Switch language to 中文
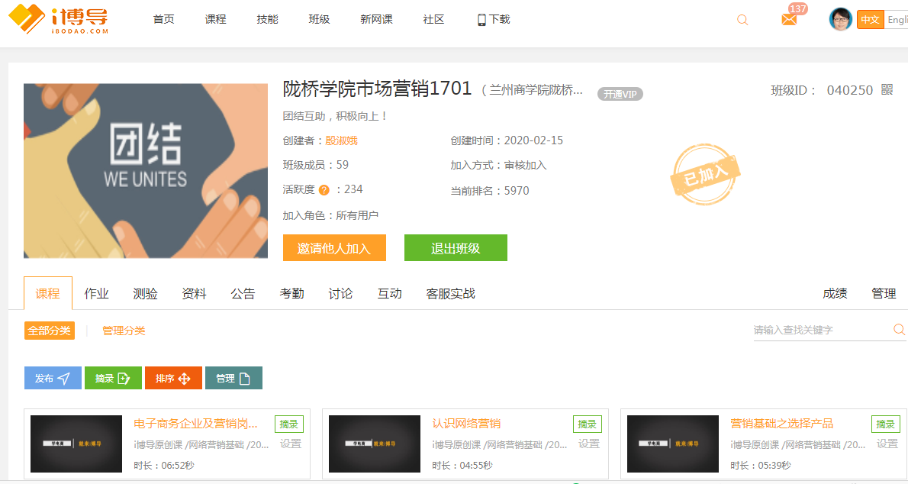 point(870,20)
